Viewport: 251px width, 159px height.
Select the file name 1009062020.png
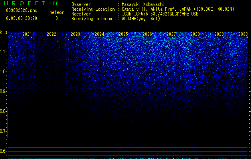click(x=21, y=11)
